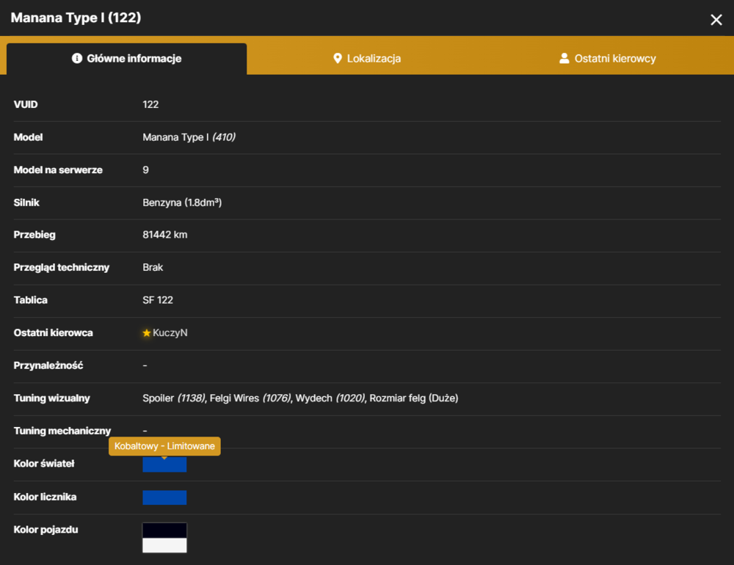Open the Główne informacje tab
The image size is (734, 565).
(x=126, y=59)
